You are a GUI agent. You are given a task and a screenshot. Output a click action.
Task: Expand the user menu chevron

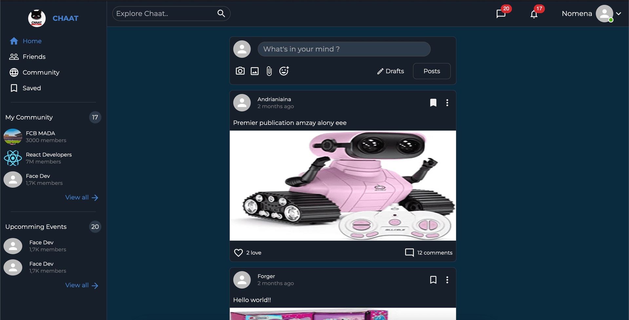pos(619,14)
